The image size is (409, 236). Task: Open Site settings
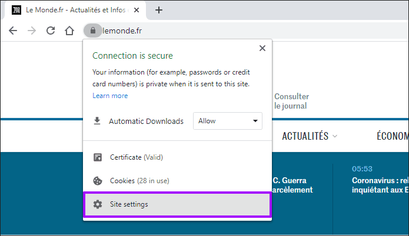pyautogui.click(x=177, y=204)
